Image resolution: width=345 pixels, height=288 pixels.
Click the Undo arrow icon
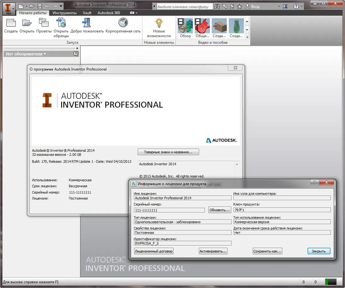[47, 6]
